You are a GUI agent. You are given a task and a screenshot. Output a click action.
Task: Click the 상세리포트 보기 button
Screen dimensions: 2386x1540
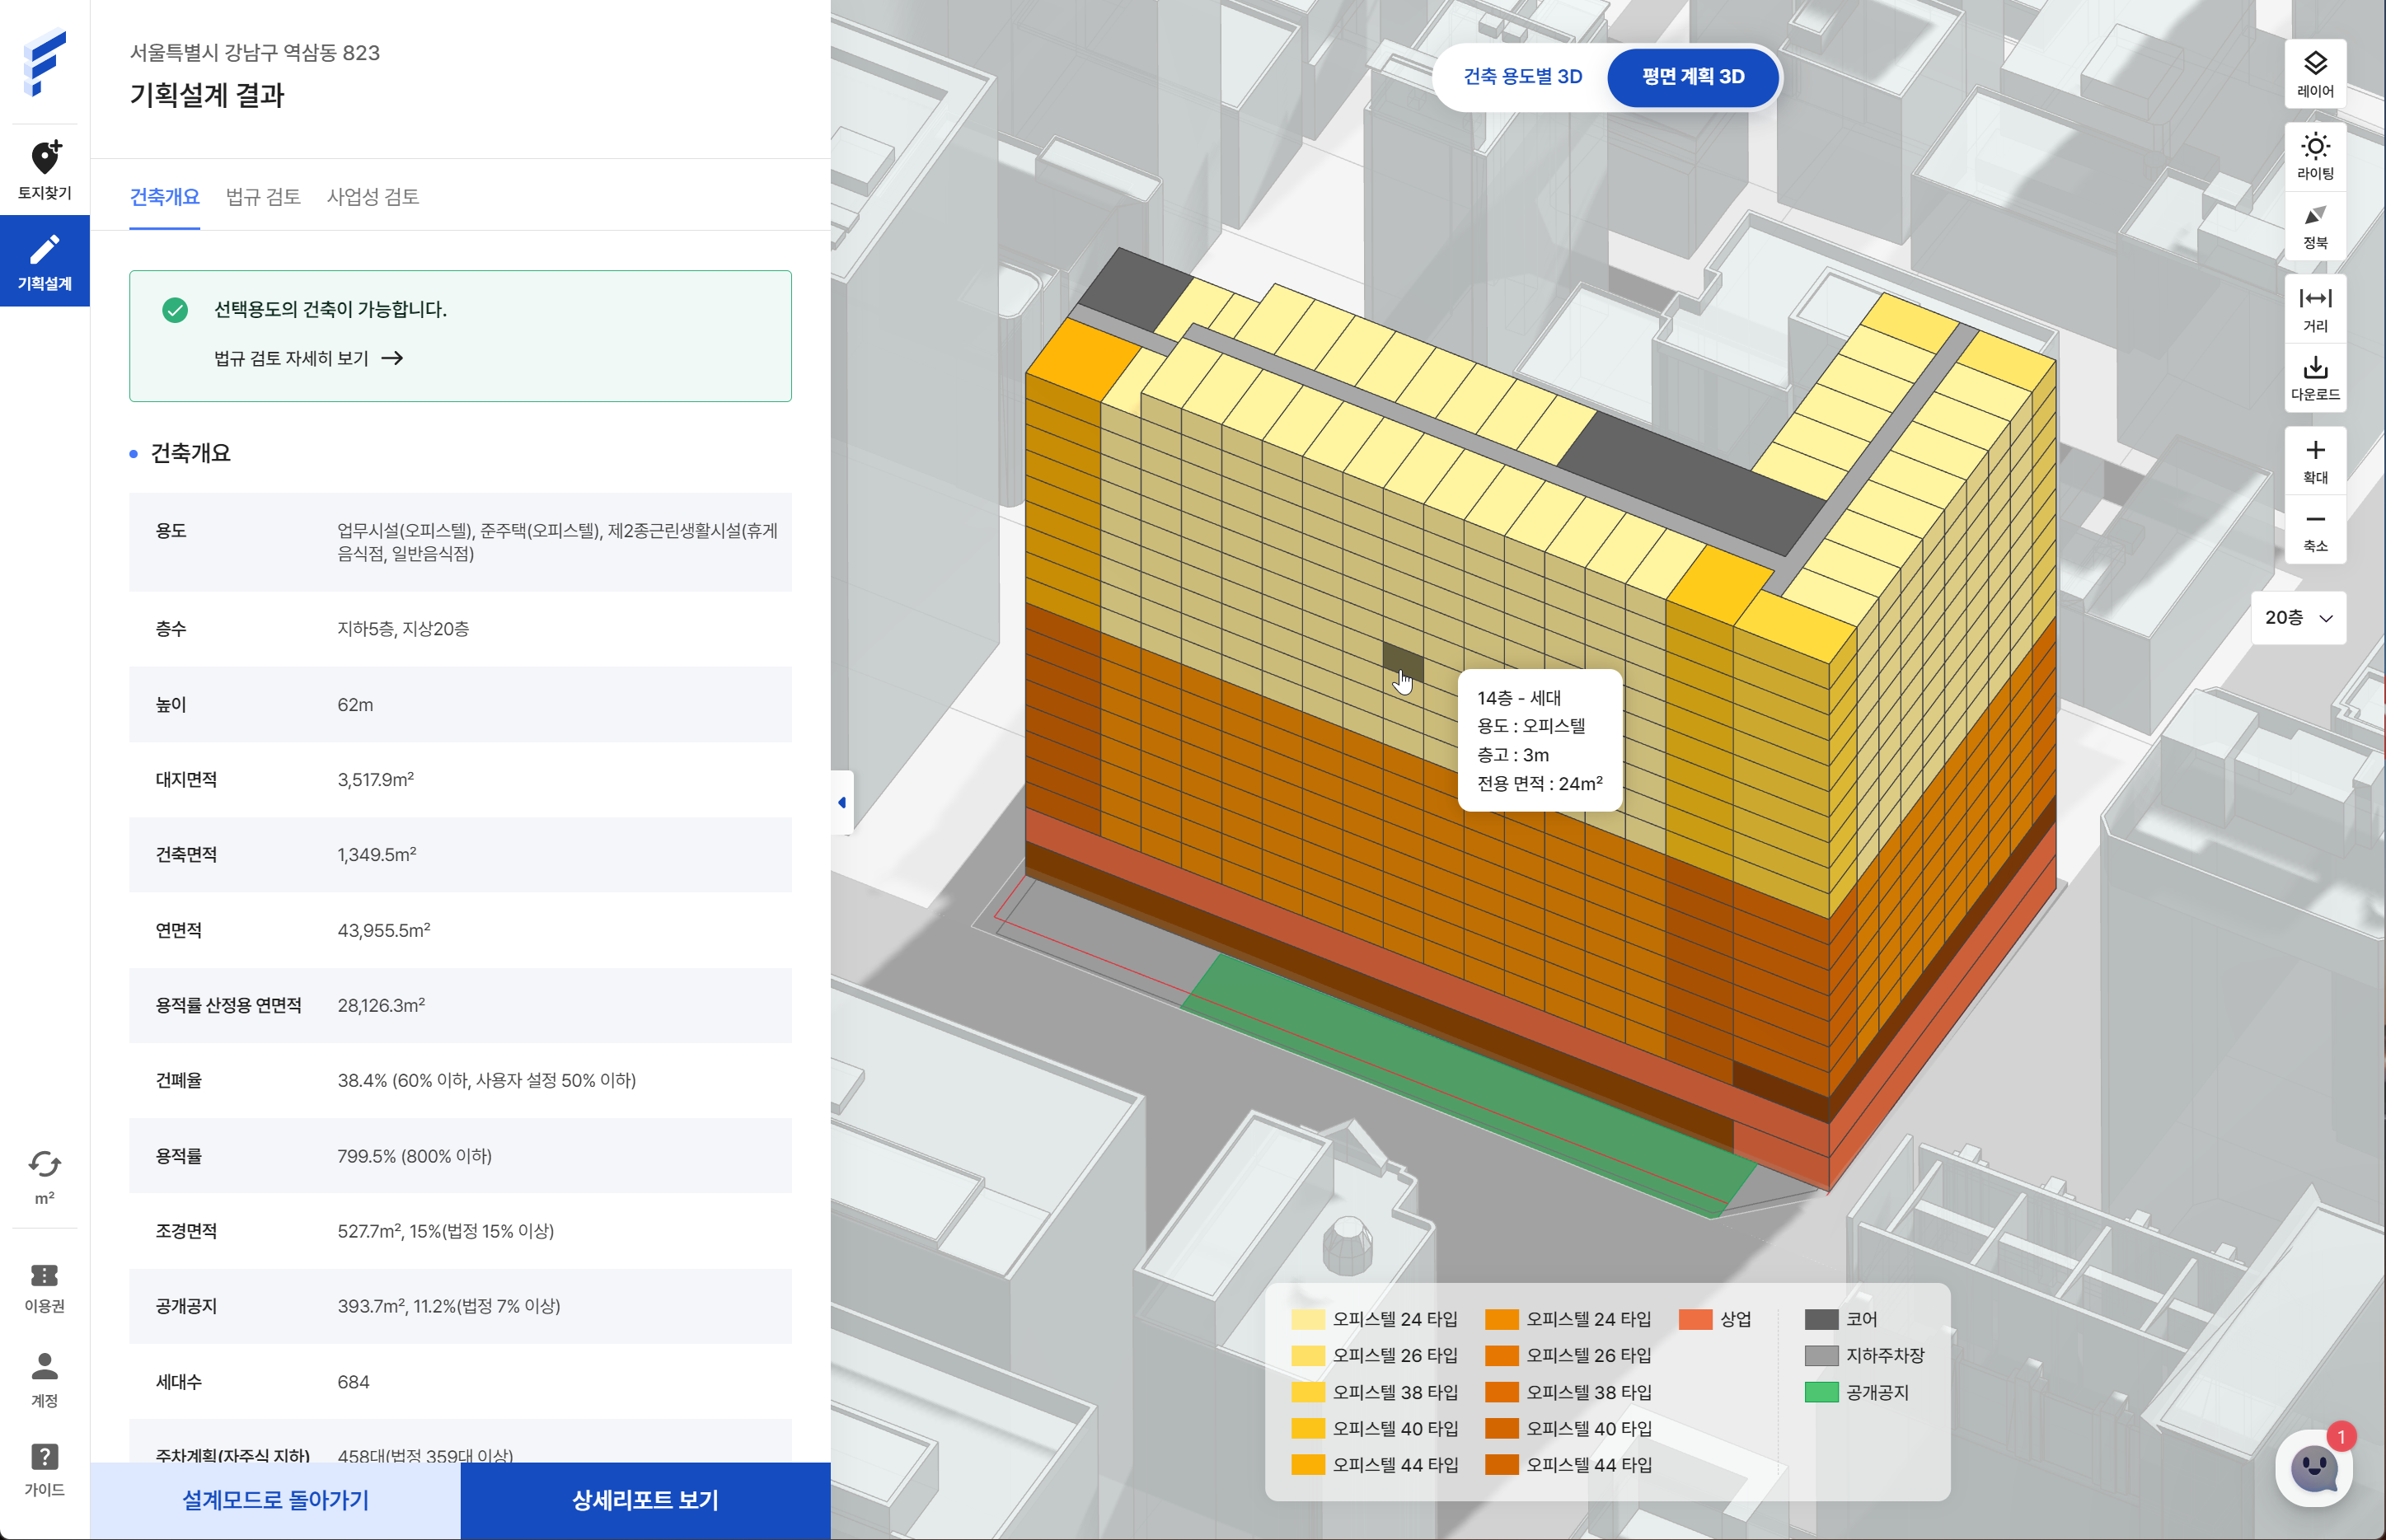(645, 1499)
